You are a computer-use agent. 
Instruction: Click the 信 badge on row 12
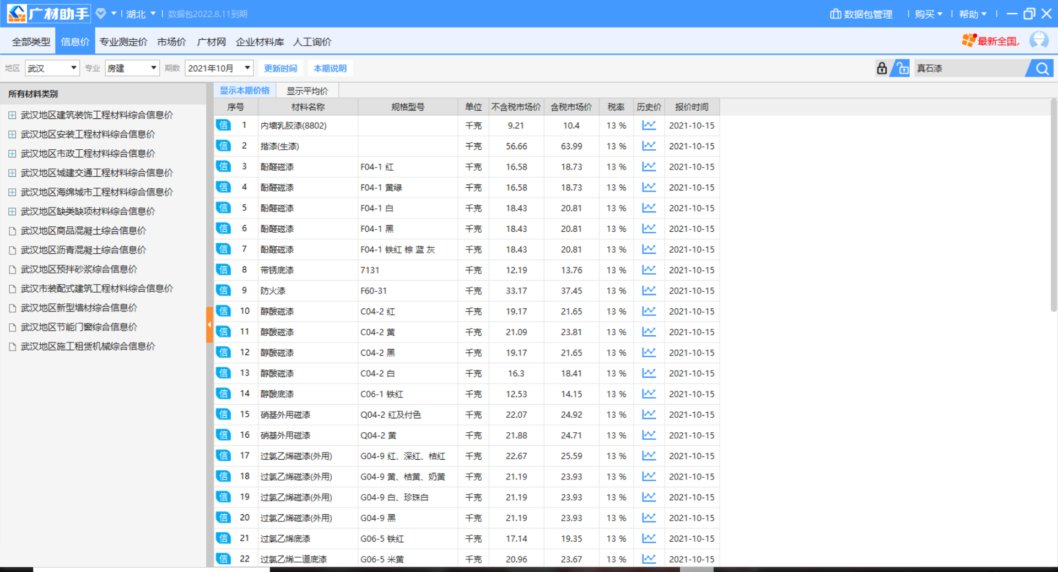[x=223, y=352]
